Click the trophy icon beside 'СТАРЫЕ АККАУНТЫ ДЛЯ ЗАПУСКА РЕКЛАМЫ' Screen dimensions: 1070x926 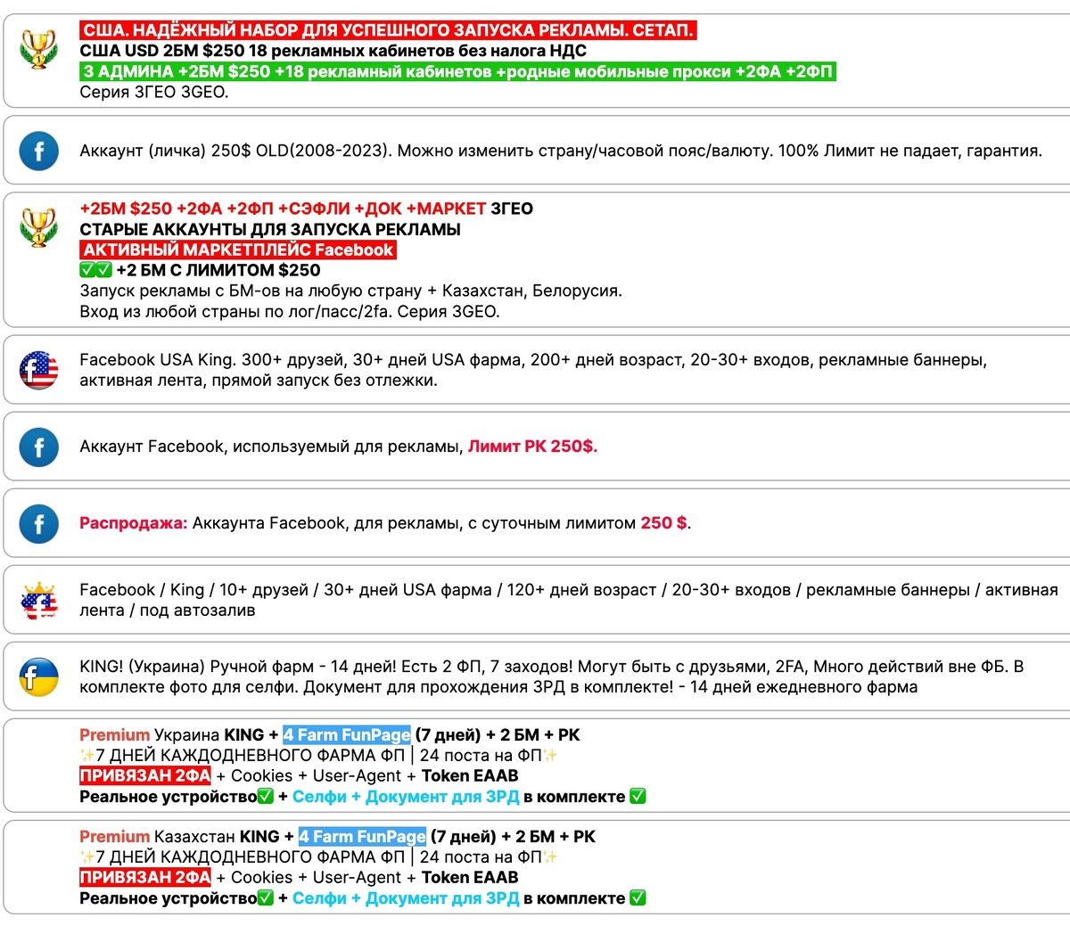38,228
